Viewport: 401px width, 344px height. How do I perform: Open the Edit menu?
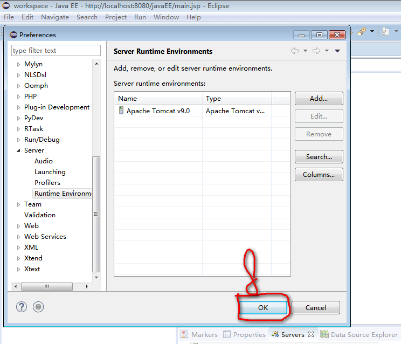[x=27, y=17]
